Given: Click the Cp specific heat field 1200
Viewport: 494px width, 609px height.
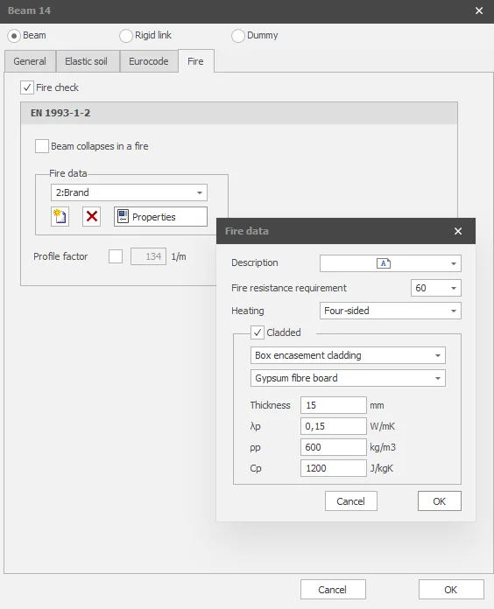Looking at the screenshot, I should coord(334,468).
